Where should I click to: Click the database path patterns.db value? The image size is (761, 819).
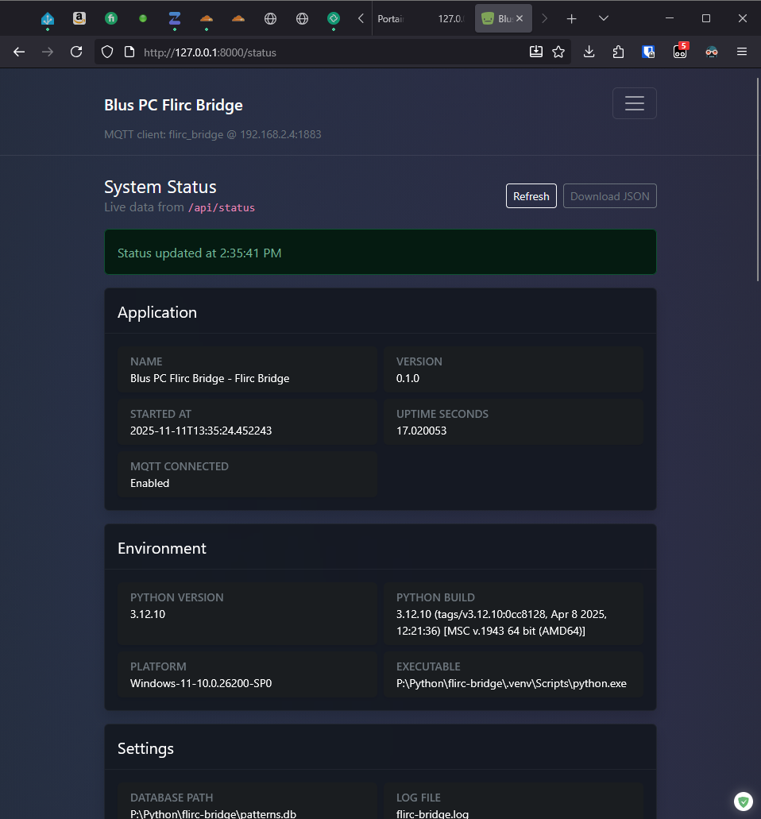pyautogui.click(x=213, y=813)
